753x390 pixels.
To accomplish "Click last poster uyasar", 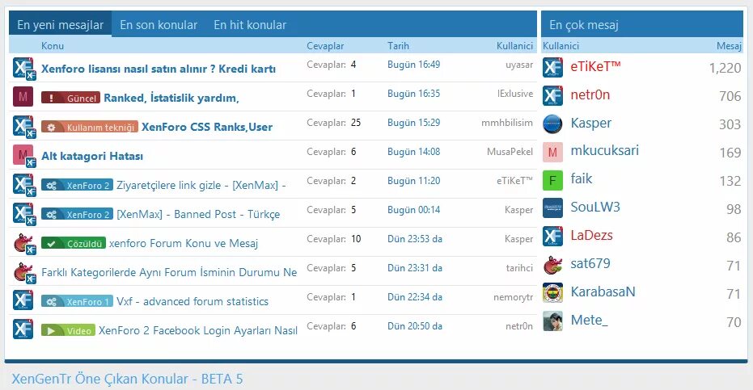I will pyautogui.click(x=519, y=65).
